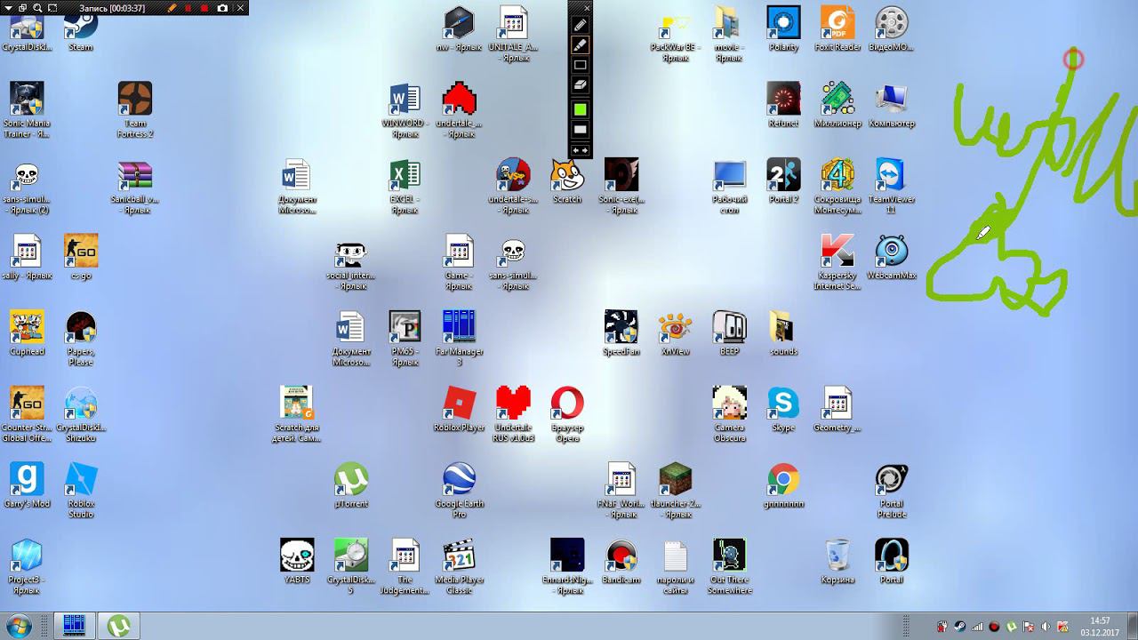Open the sounds folder on desktop
The image size is (1138, 640).
click(x=783, y=333)
